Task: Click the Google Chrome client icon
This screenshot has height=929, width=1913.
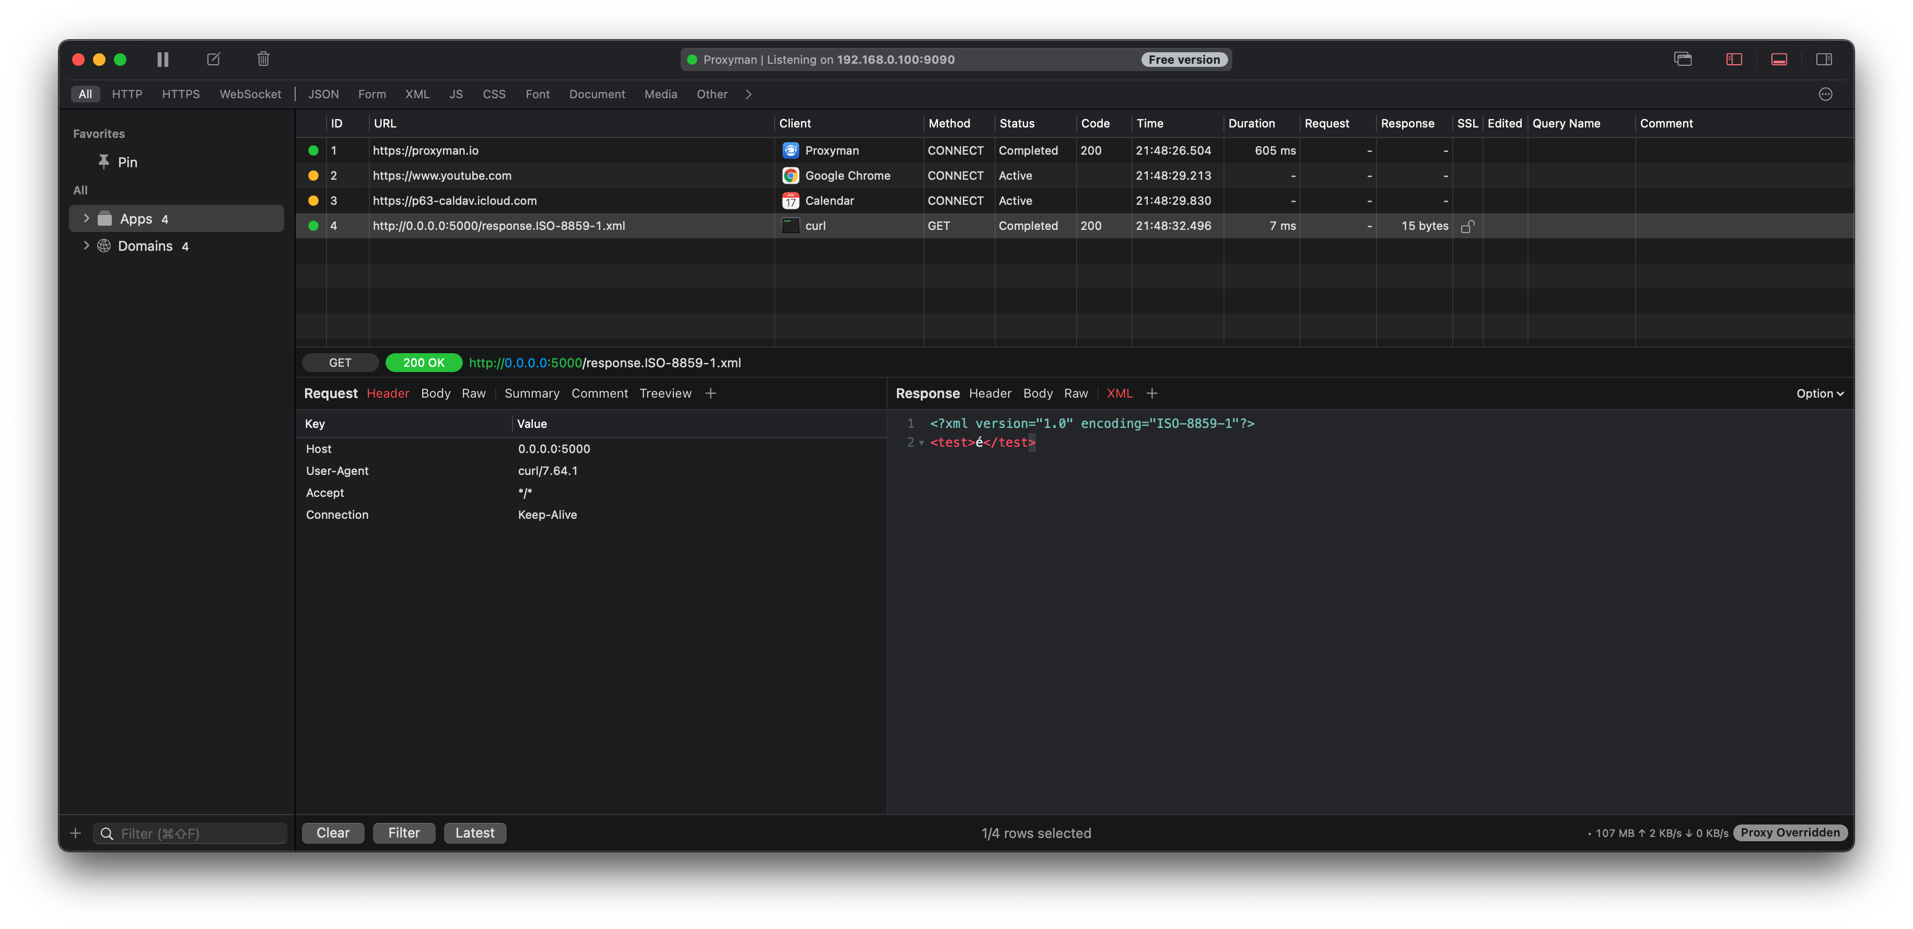Action: click(x=791, y=175)
